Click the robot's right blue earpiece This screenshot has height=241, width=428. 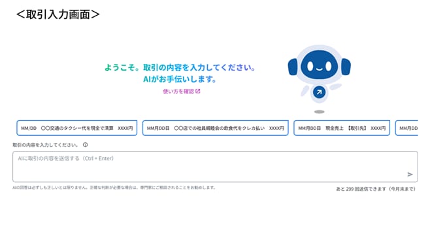click(x=346, y=67)
